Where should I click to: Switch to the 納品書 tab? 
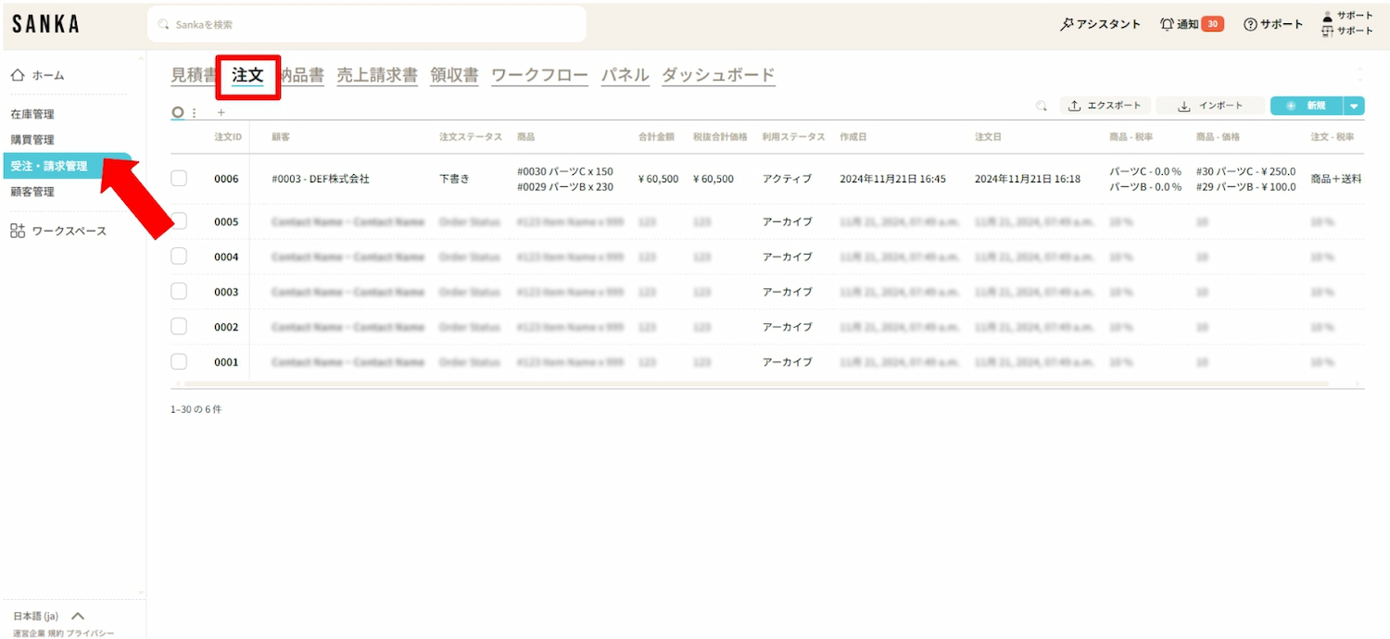point(302,75)
